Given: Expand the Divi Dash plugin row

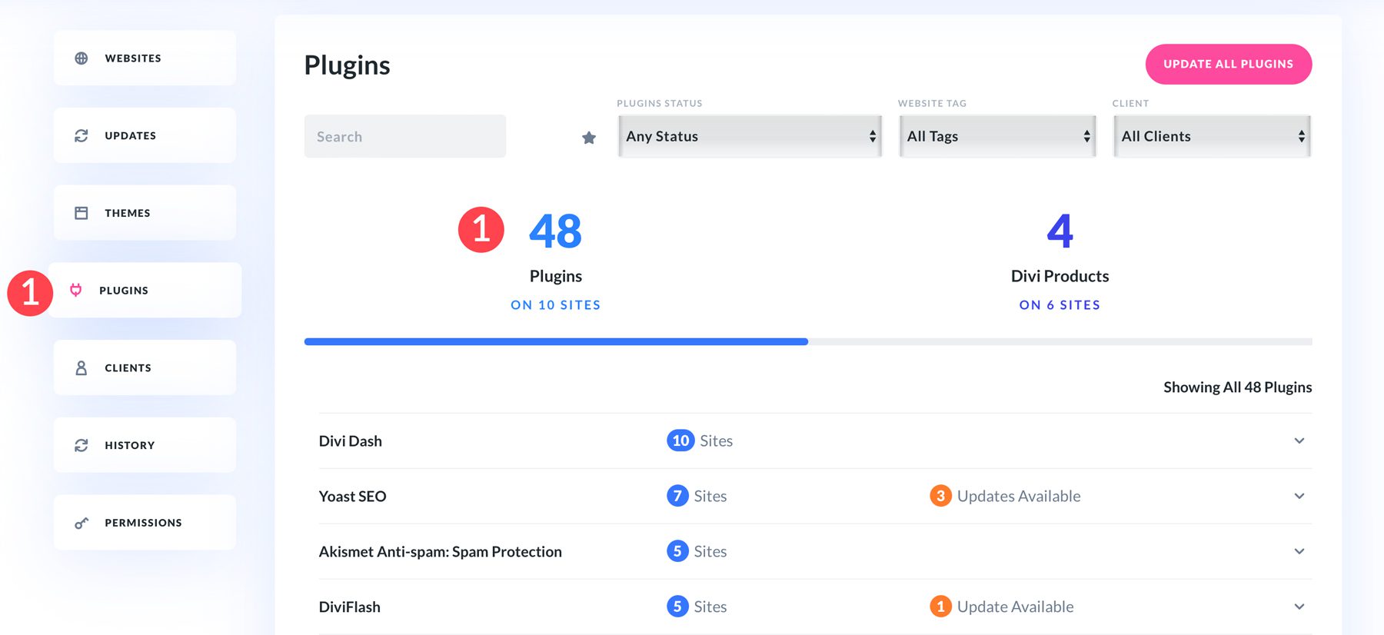Looking at the screenshot, I should [1299, 441].
